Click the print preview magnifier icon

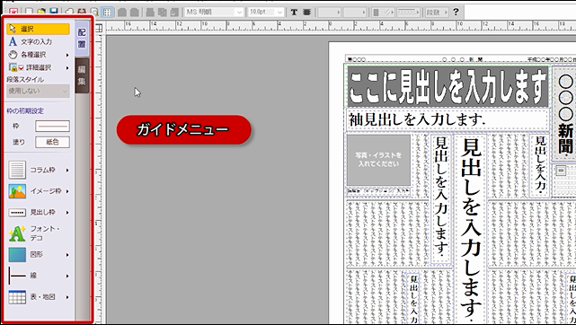94,12
